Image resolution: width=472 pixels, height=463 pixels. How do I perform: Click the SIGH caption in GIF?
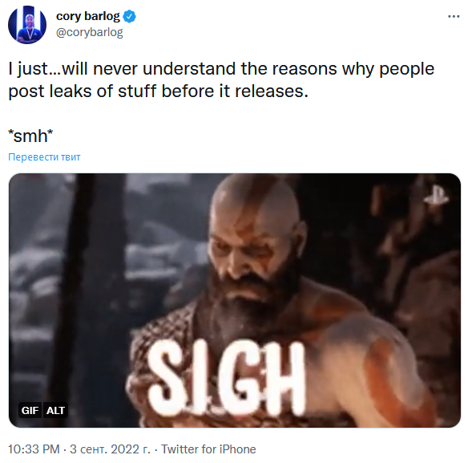point(228,379)
